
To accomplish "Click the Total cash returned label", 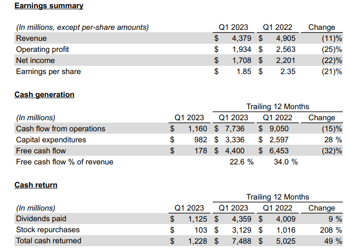I will click(x=48, y=241).
